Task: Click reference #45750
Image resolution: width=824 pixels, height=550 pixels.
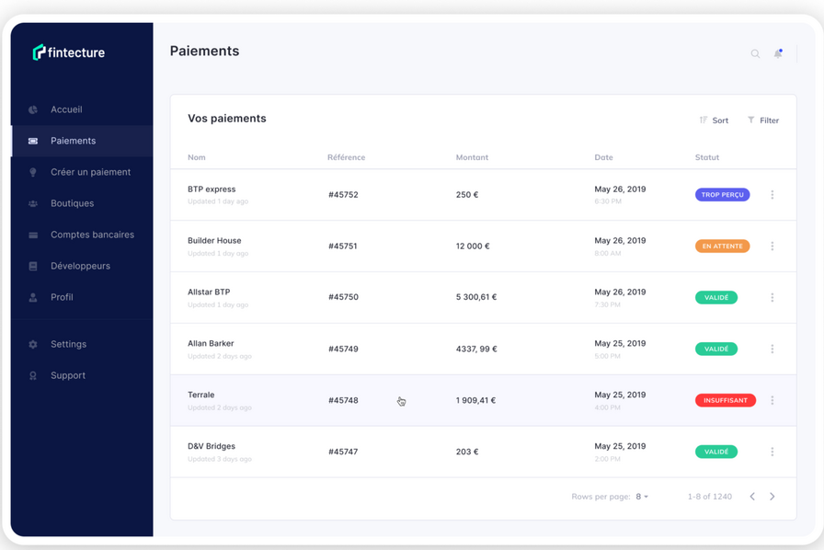Action: pyautogui.click(x=343, y=297)
